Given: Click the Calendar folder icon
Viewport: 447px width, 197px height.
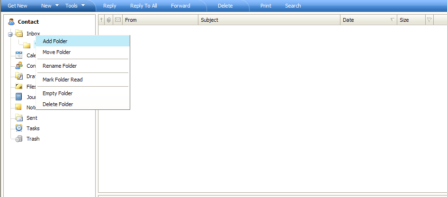Looking at the screenshot, I should click(19, 55).
